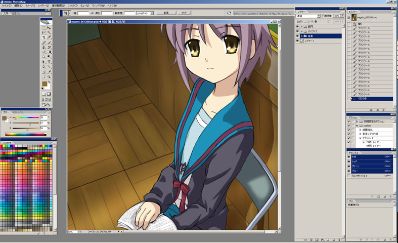Switch to the スタイル tab in color panel

[x=16, y=112]
